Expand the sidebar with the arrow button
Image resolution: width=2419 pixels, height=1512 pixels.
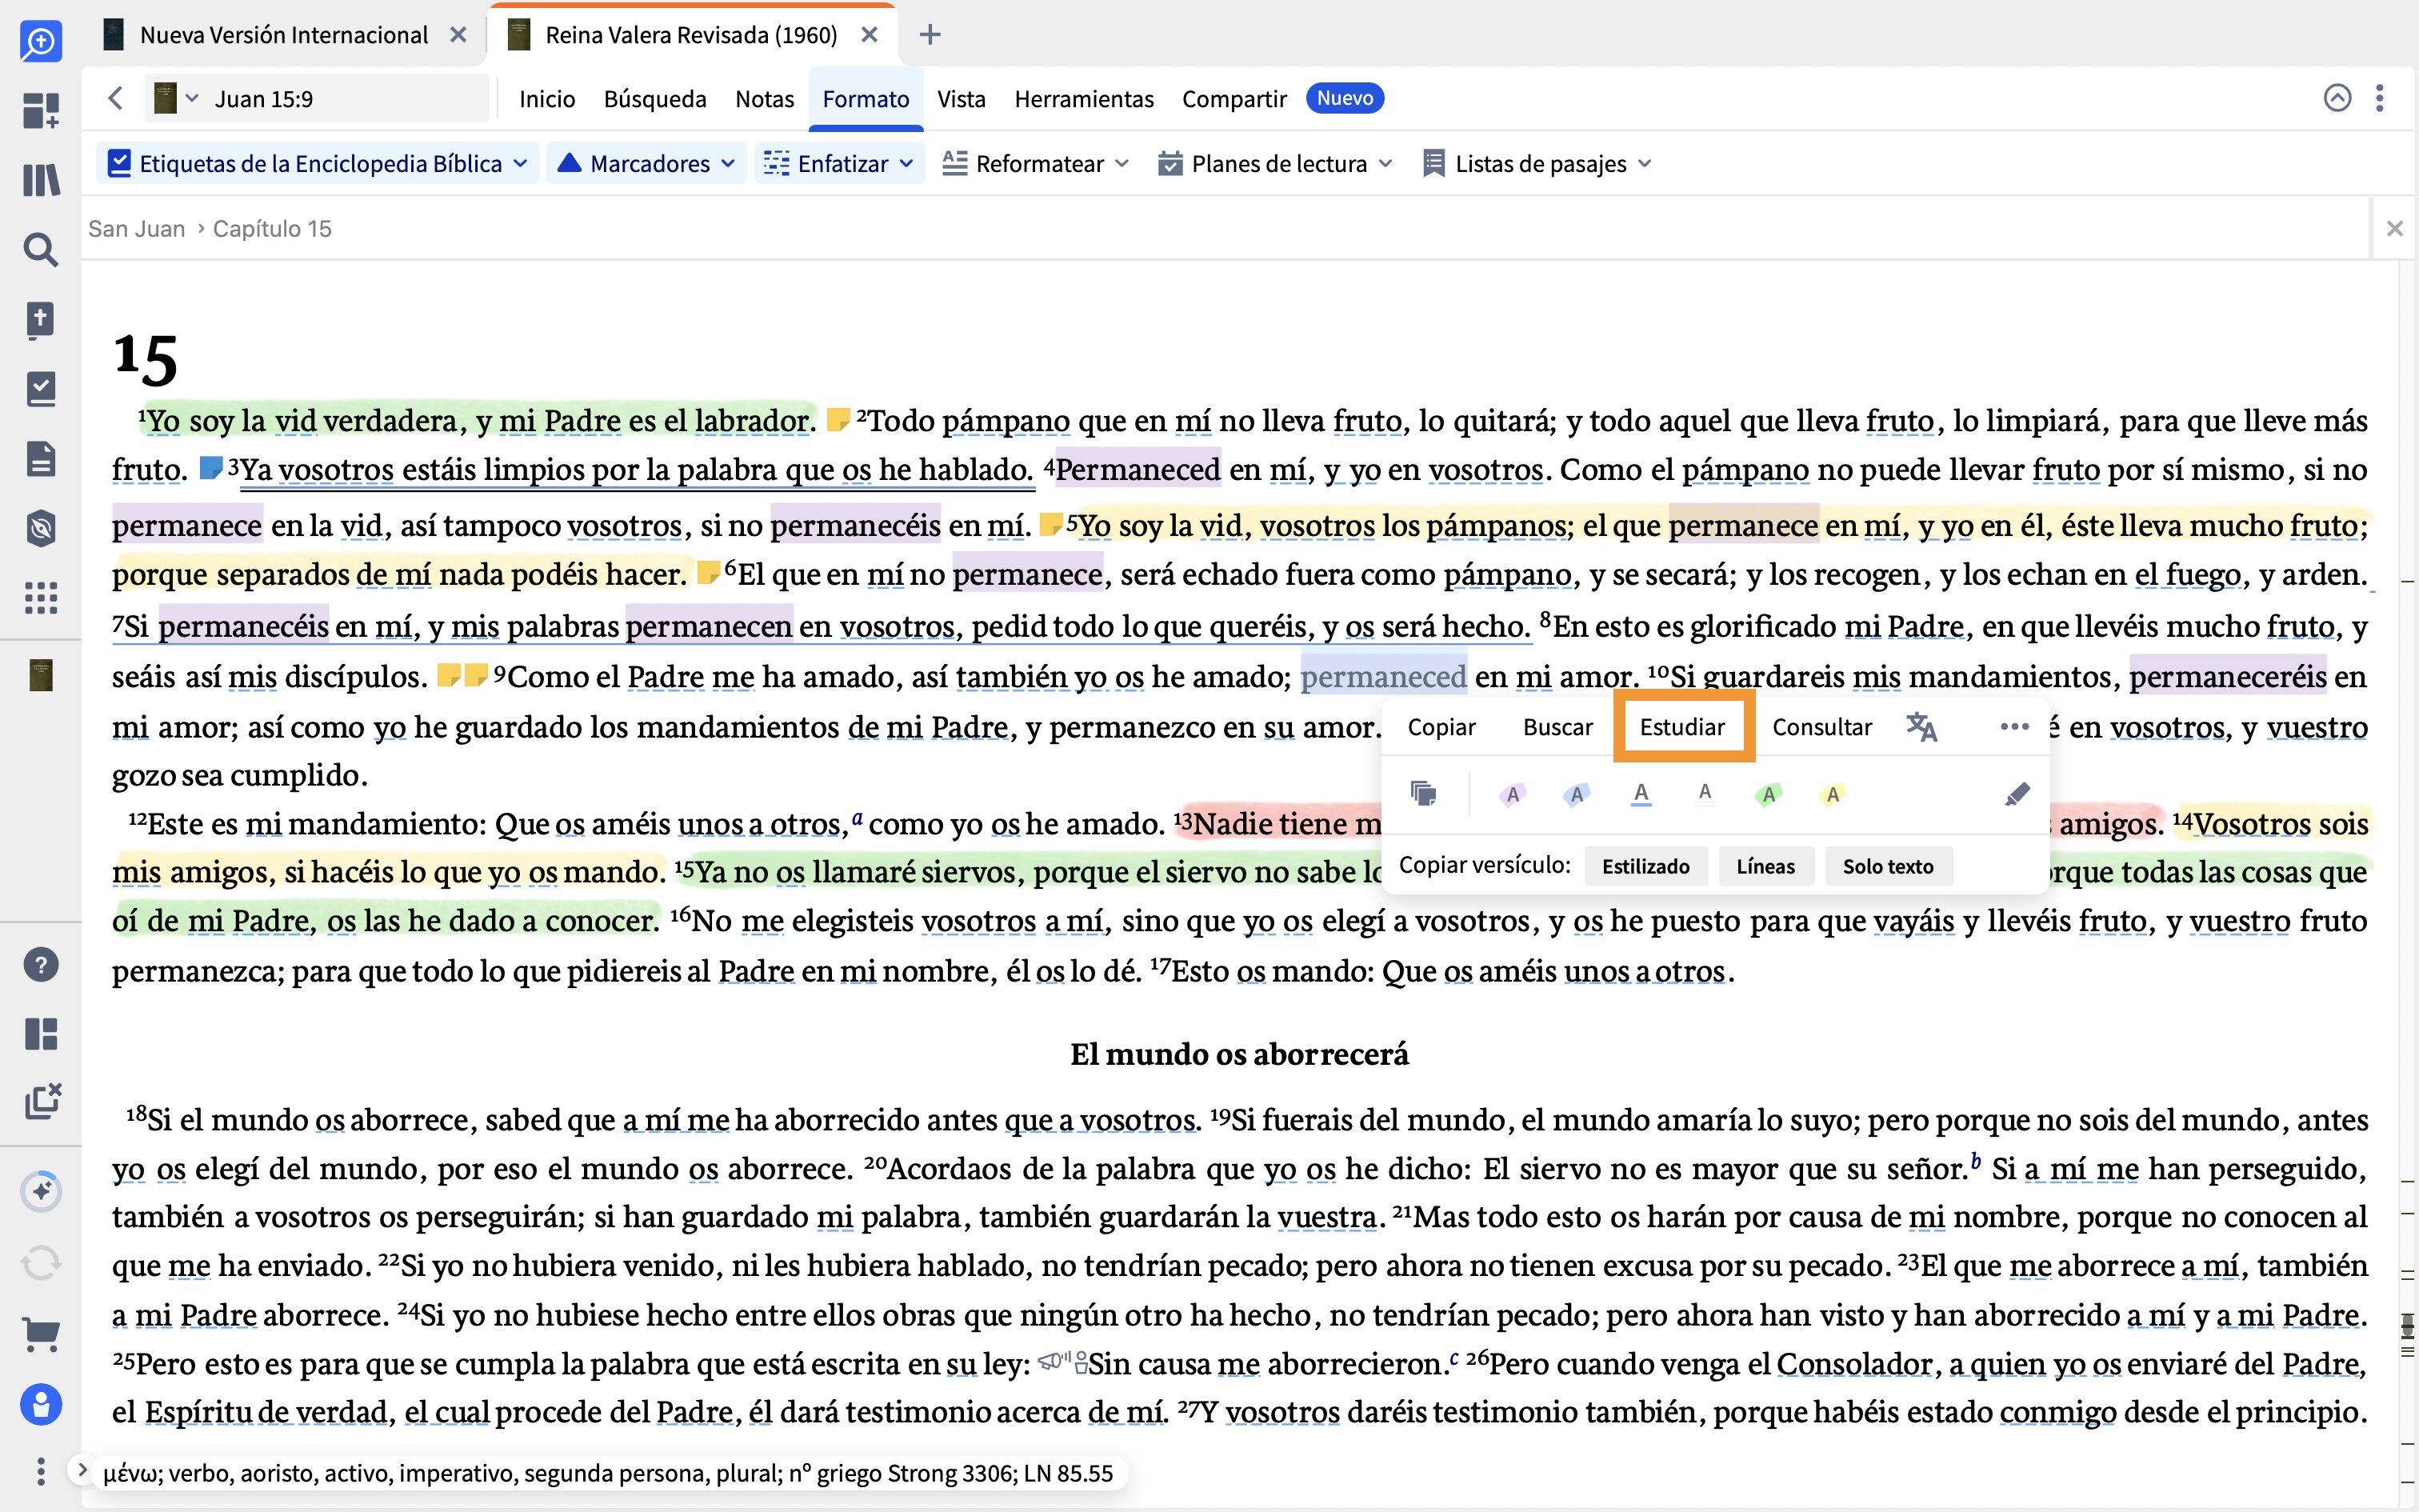[x=83, y=1469]
